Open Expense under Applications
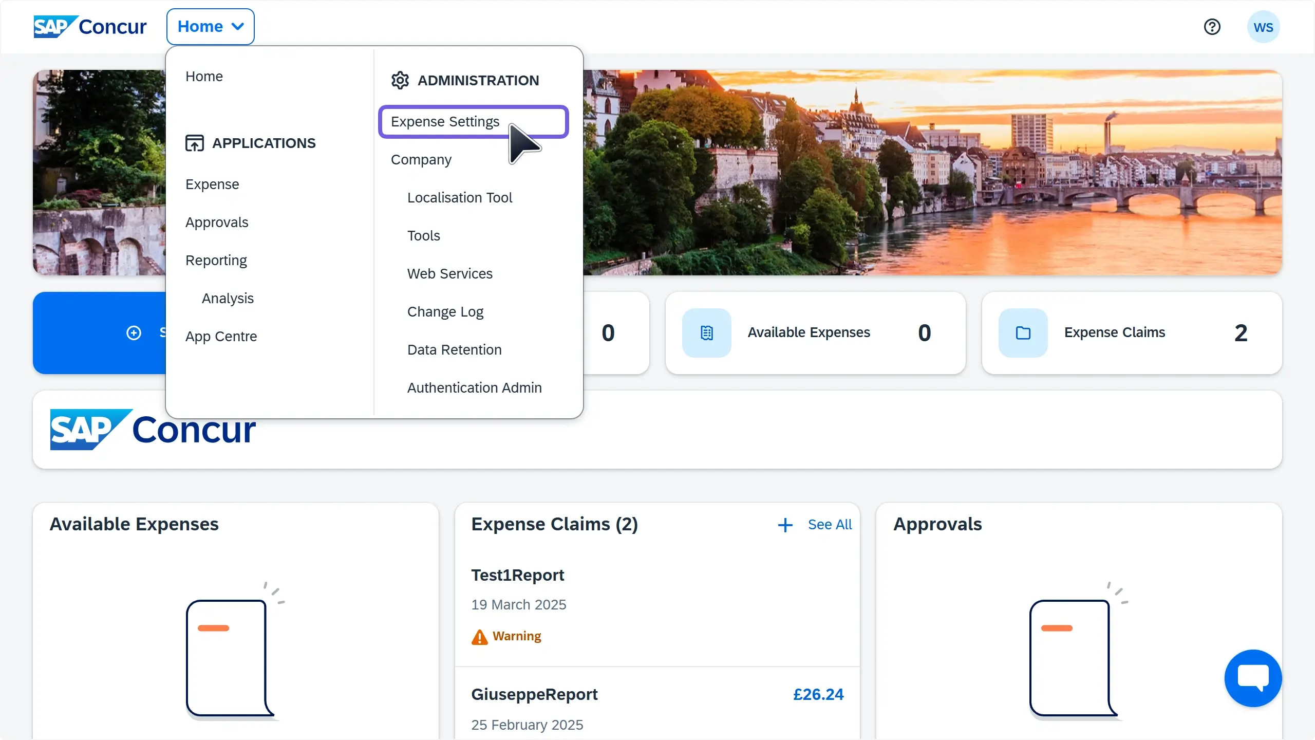Viewport: 1315px width, 740px height. (212, 184)
